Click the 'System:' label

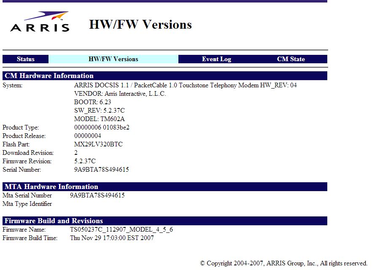click(x=13, y=85)
